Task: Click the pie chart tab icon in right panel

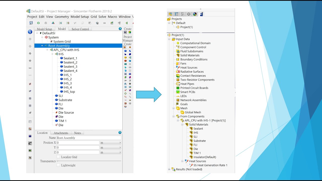Action: (195, 14)
